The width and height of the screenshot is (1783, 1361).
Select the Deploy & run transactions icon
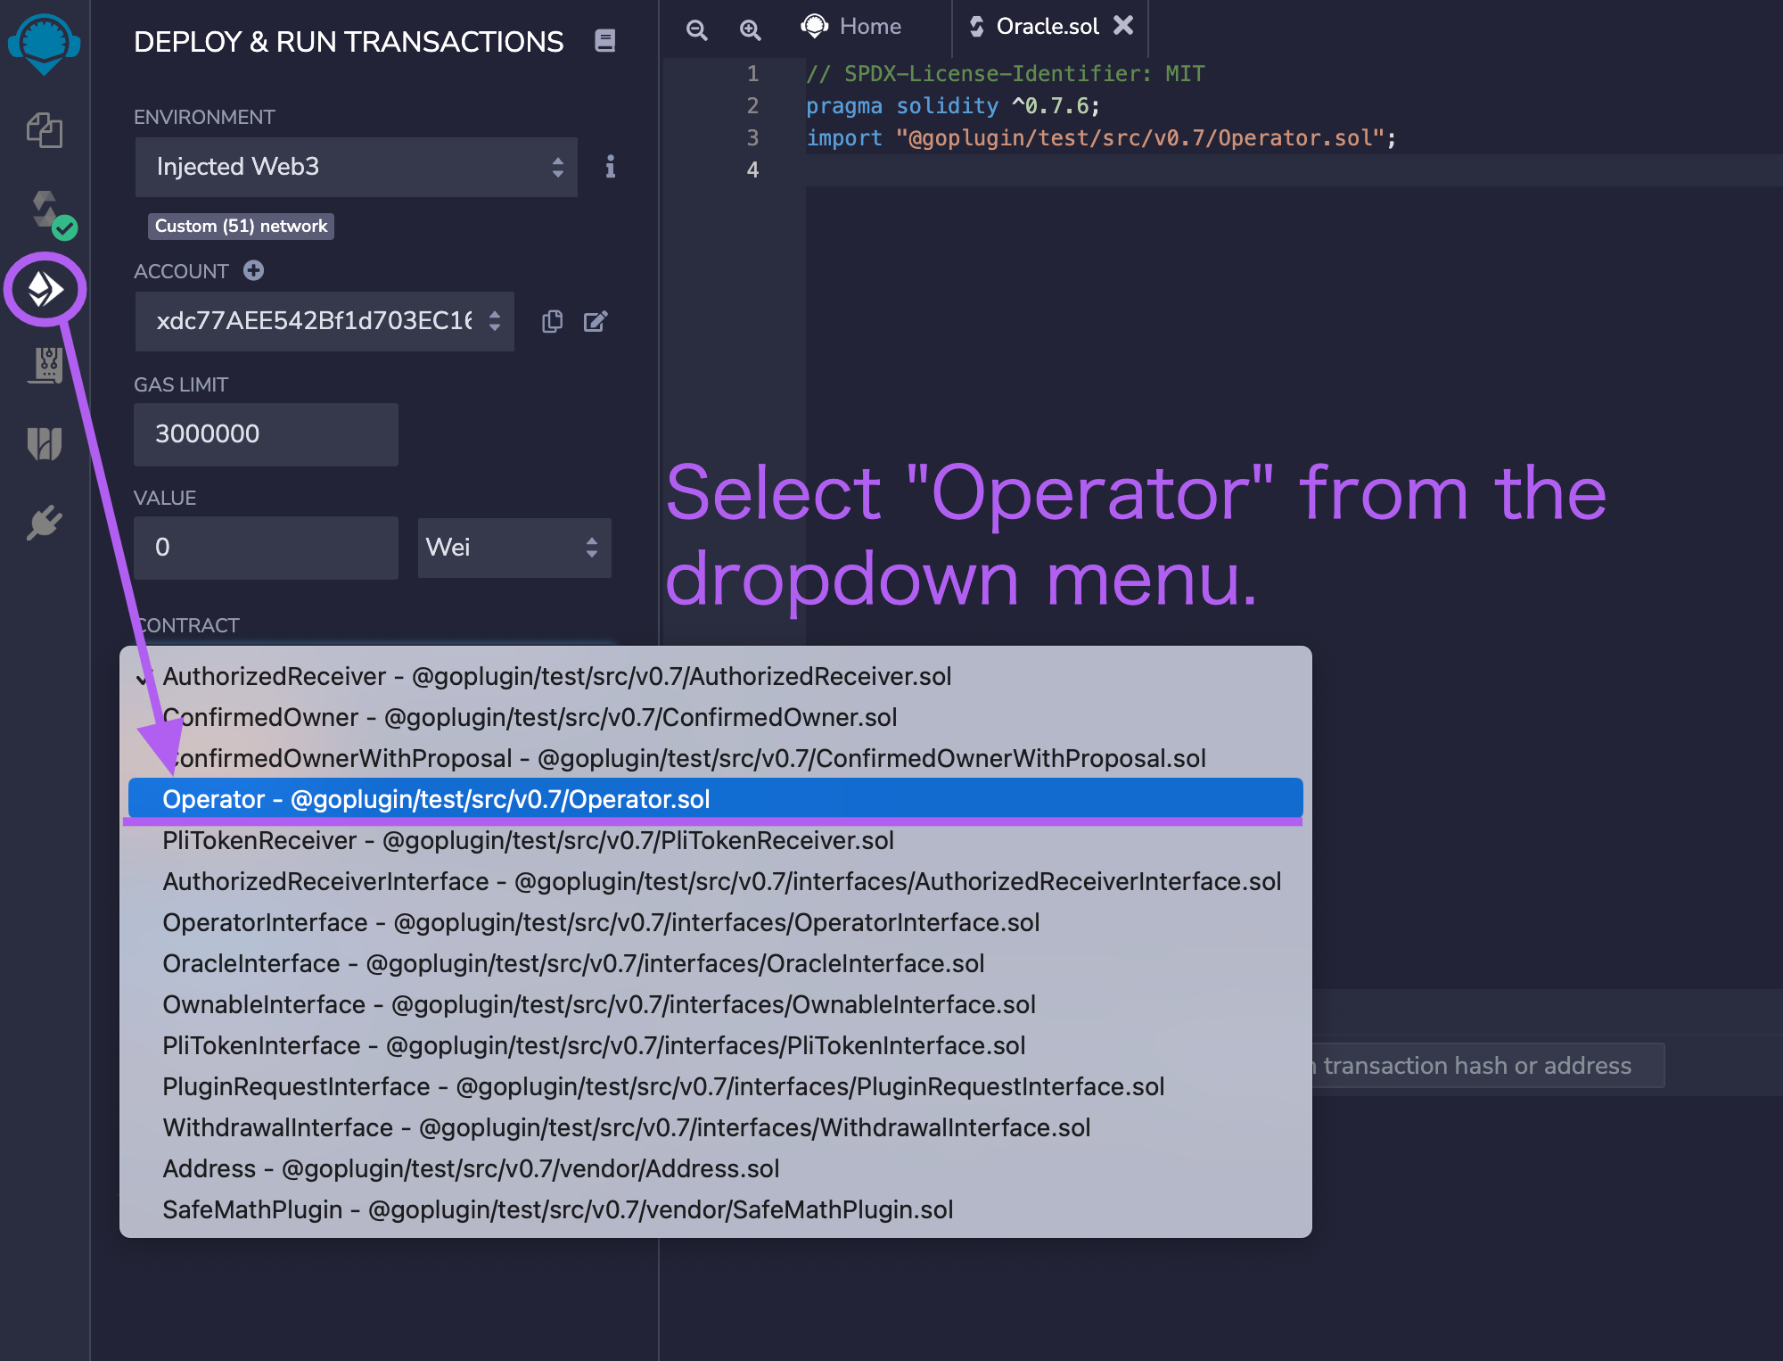pos(45,289)
